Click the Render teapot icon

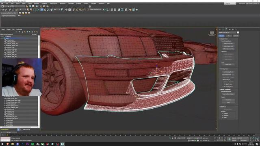click(137, 10)
